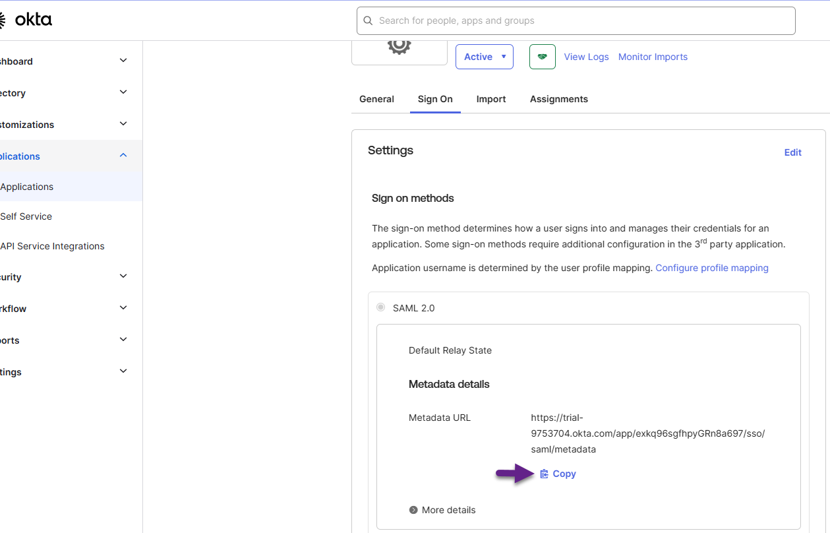This screenshot has width=830, height=533.
Task: Collapse the Applications sidebar section
Action: point(123,156)
